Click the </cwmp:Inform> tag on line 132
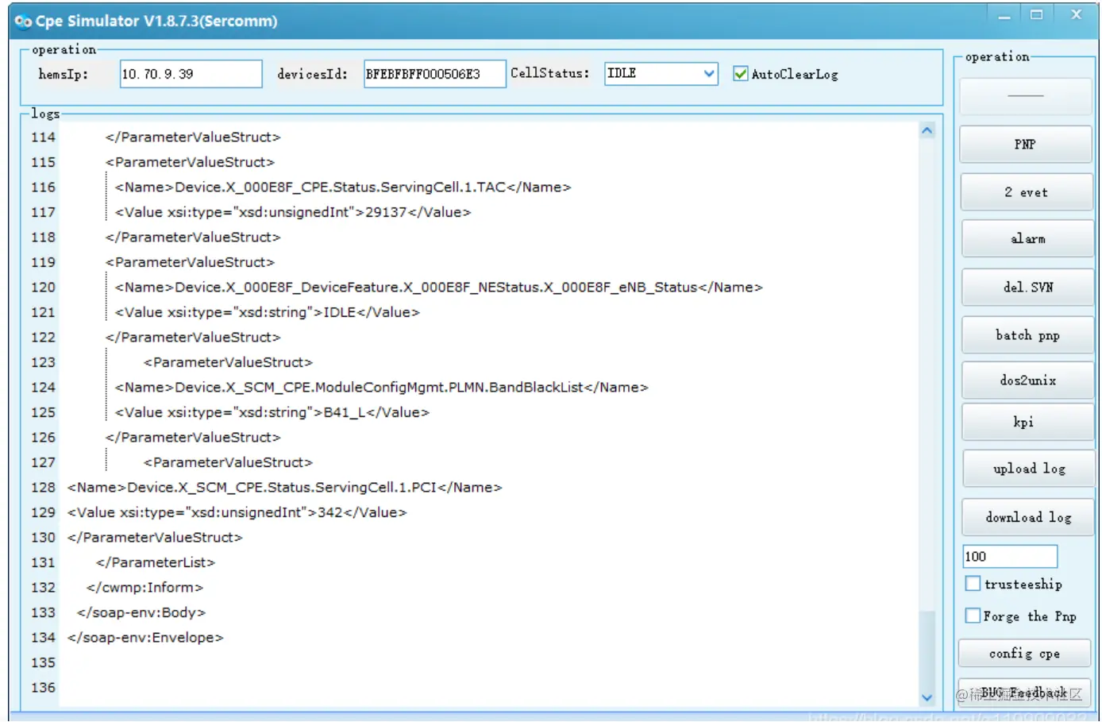The image size is (1102, 722). (x=145, y=588)
